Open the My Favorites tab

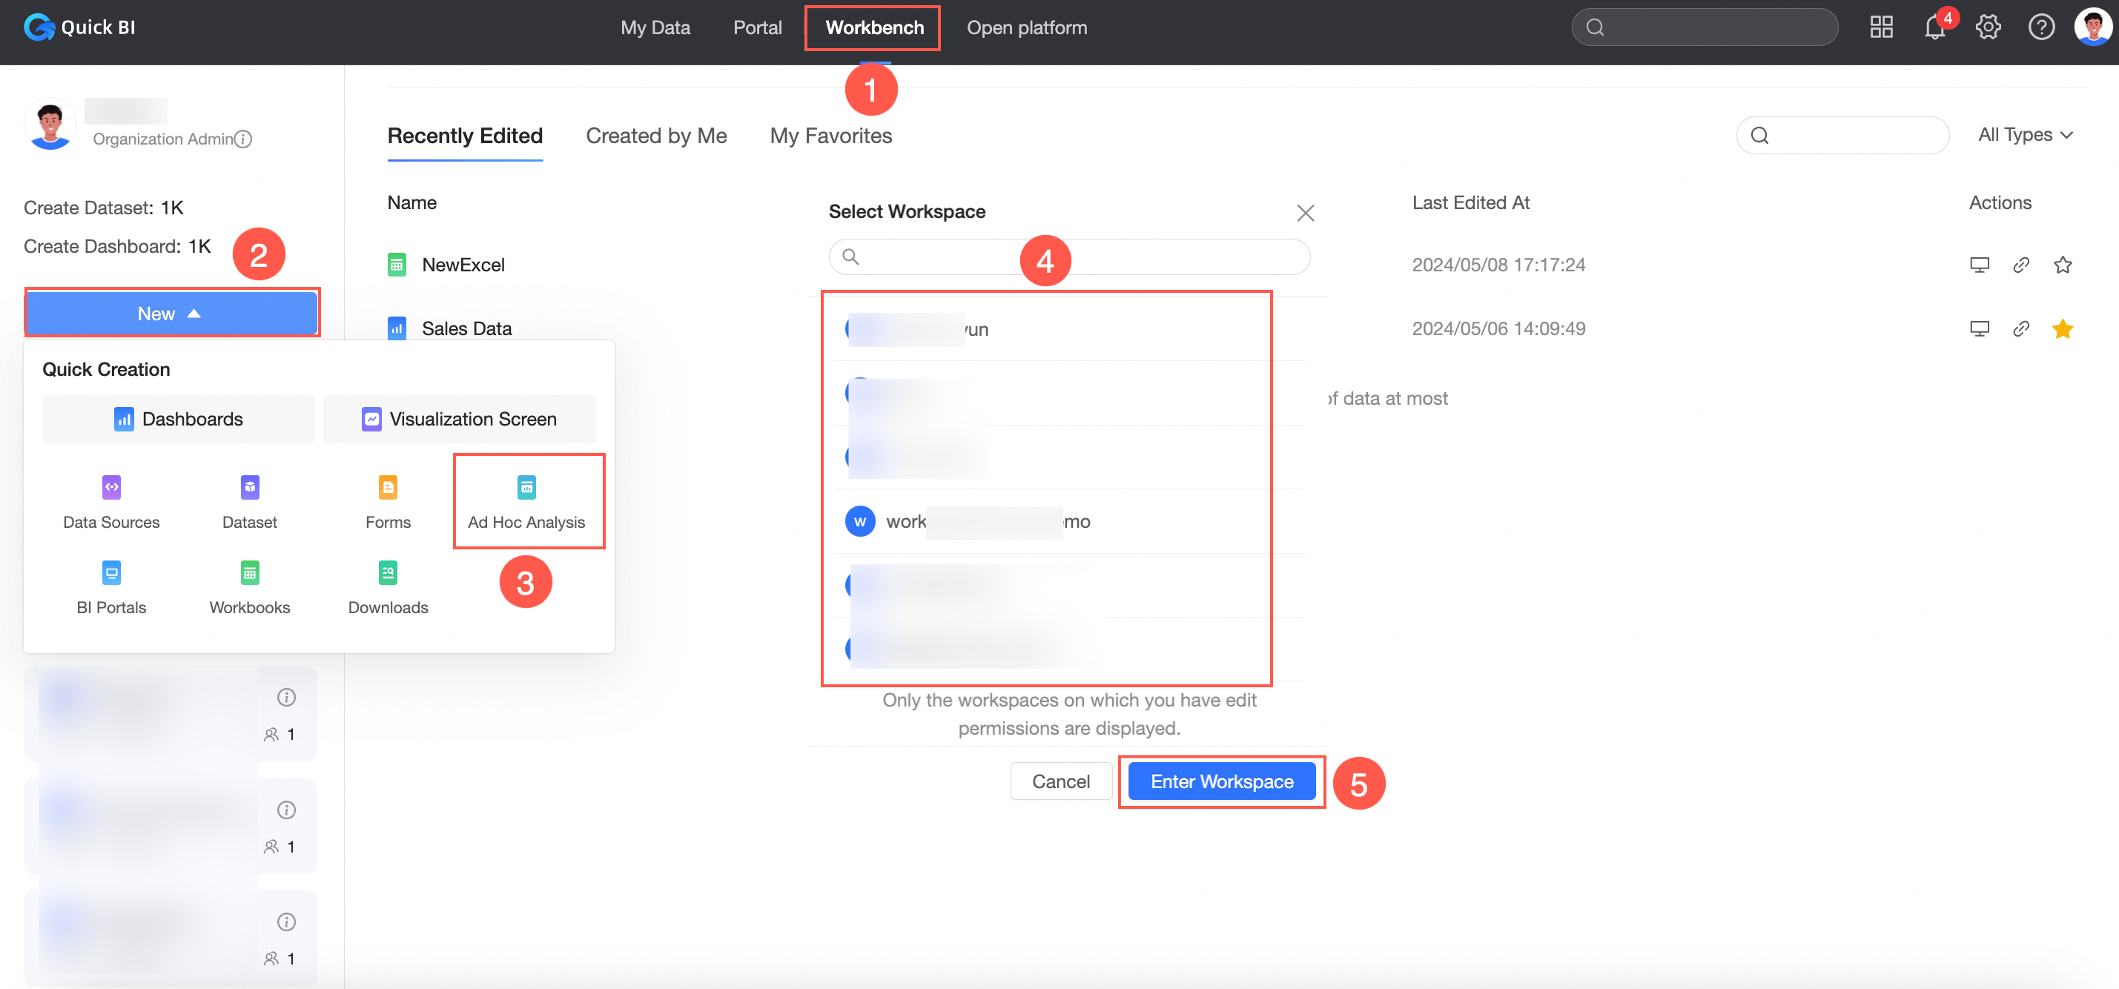point(830,136)
